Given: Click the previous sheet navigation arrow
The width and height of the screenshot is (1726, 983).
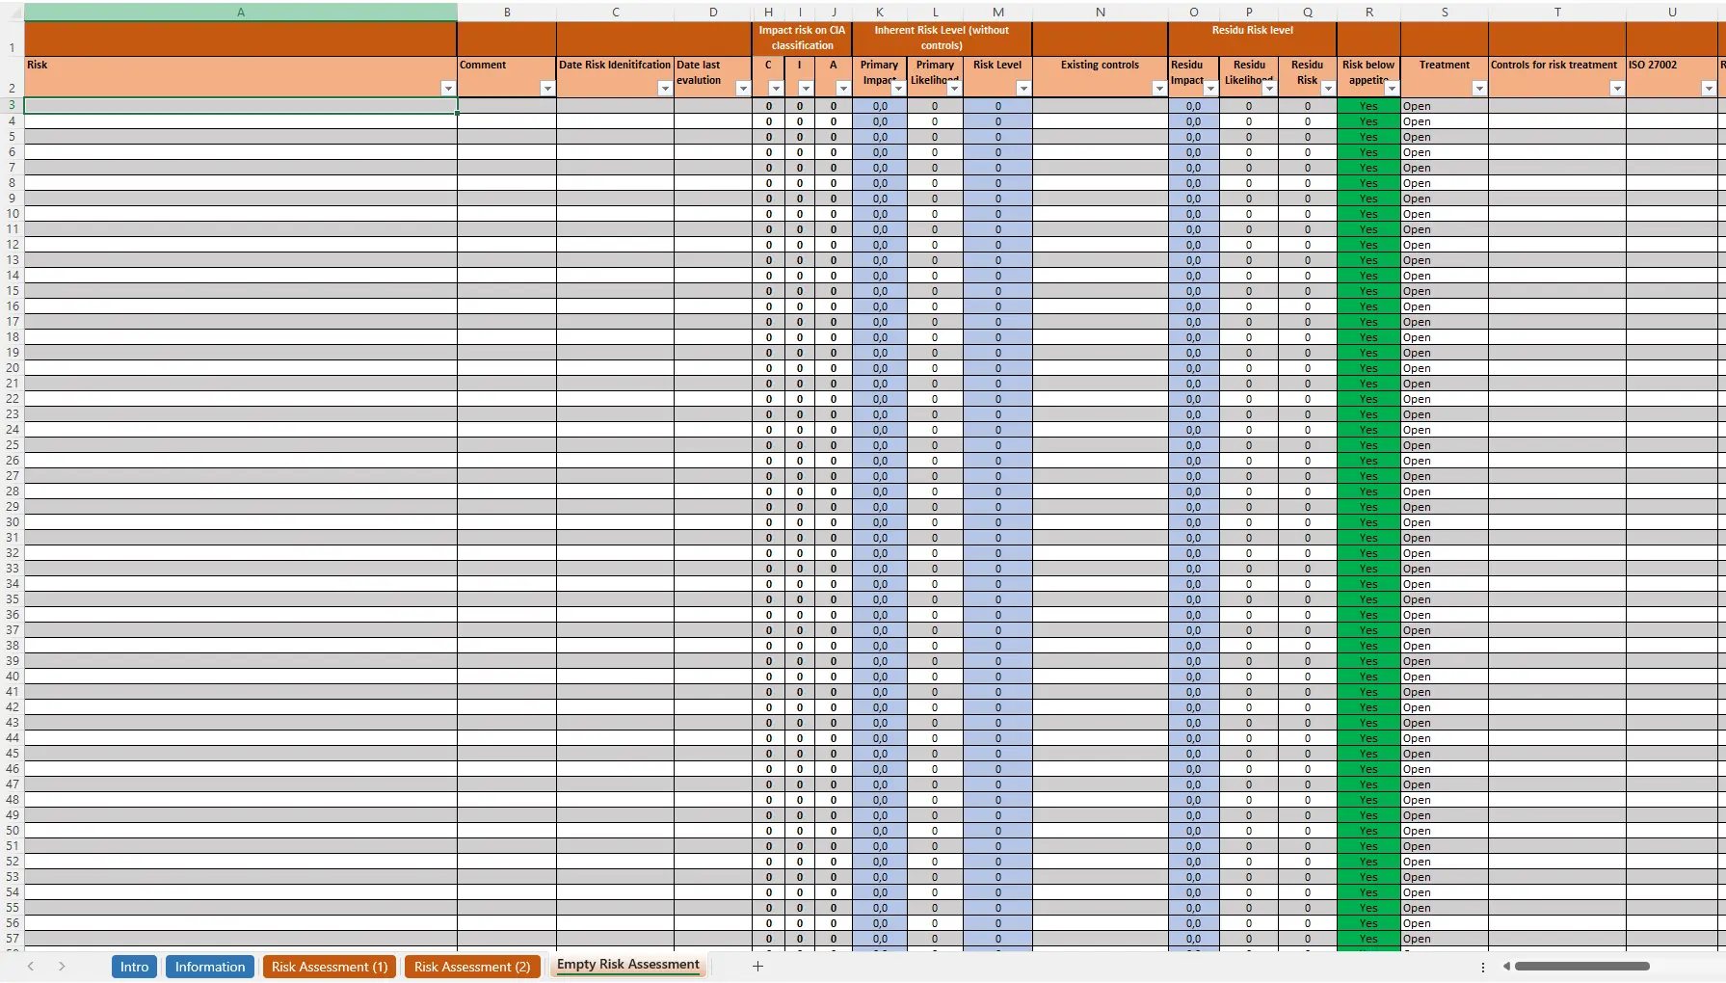Looking at the screenshot, I should pyautogui.click(x=31, y=966).
